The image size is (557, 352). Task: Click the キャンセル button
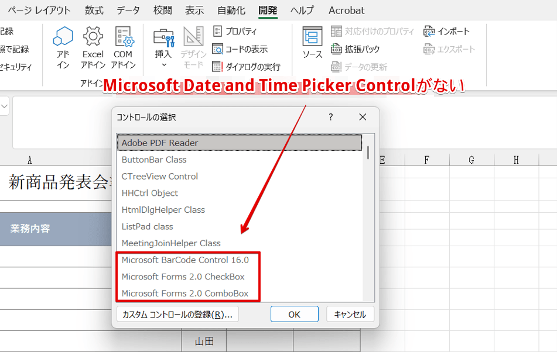point(350,314)
